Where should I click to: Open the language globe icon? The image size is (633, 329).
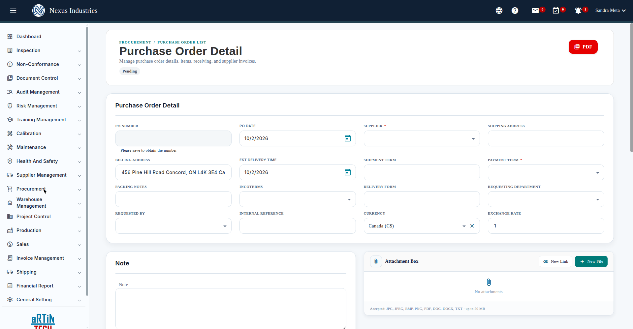click(499, 11)
